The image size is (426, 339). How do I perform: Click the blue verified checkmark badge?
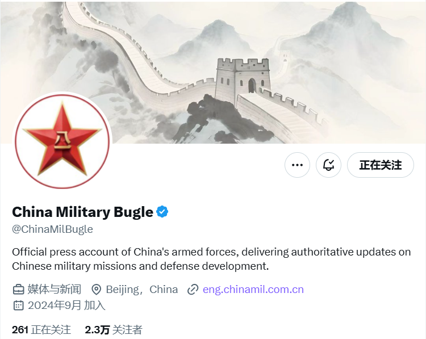[x=162, y=212]
